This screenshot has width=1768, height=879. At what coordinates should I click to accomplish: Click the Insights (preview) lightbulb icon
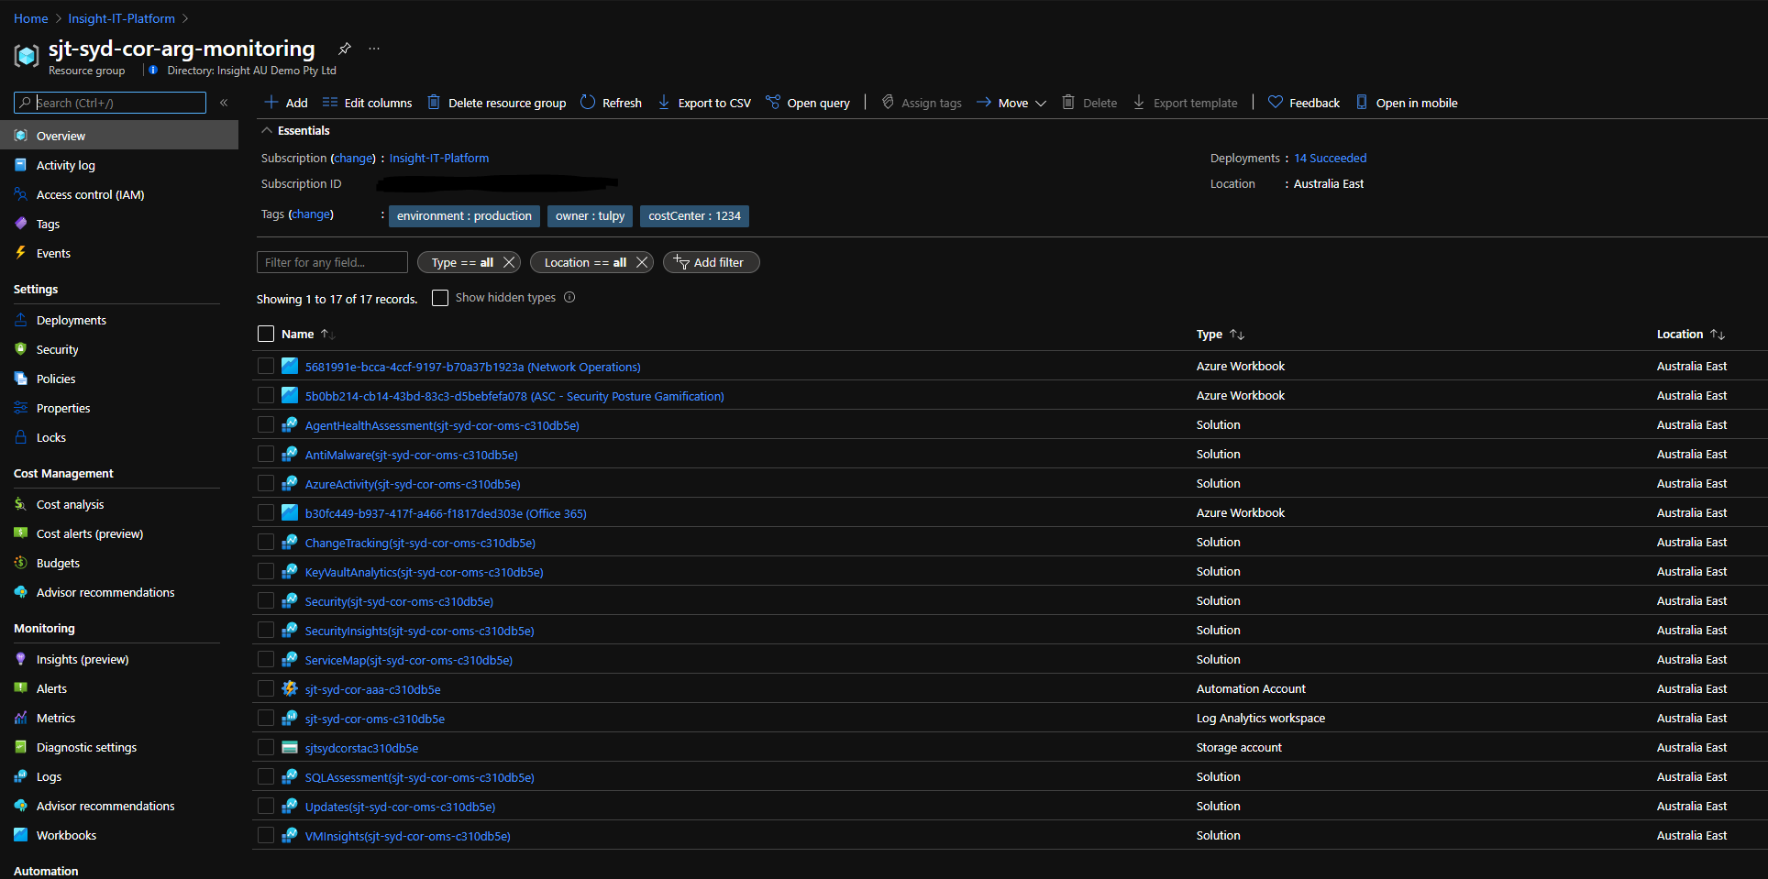tap(20, 659)
